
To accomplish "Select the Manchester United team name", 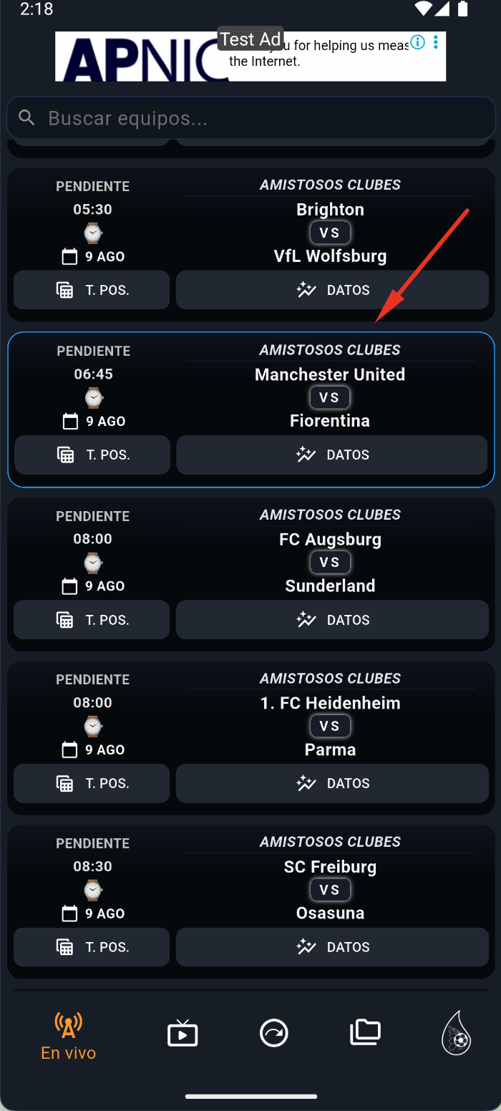I will (330, 374).
